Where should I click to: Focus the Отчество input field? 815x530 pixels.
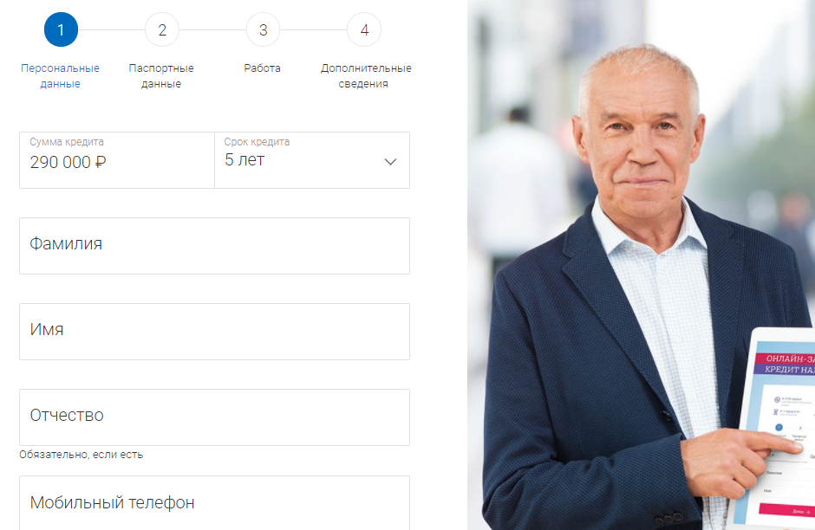click(x=215, y=417)
